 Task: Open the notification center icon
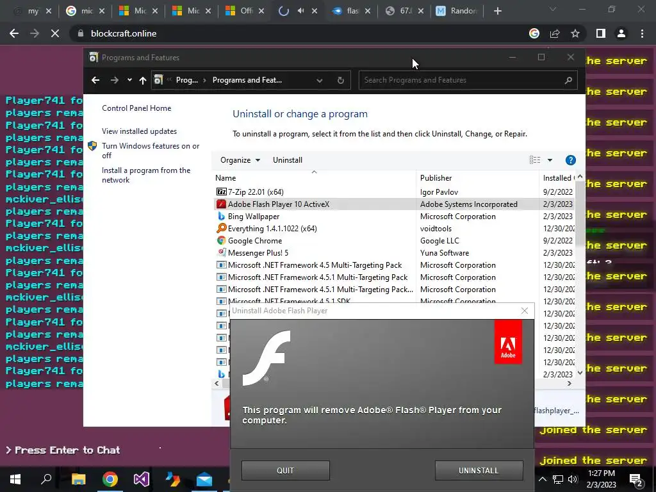636,479
